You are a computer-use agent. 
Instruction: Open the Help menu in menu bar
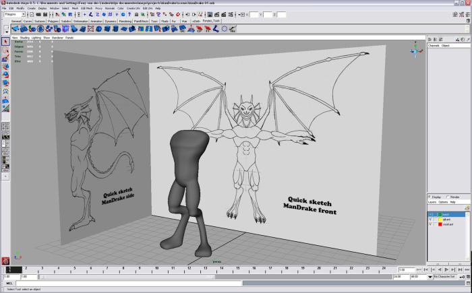tap(157, 9)
